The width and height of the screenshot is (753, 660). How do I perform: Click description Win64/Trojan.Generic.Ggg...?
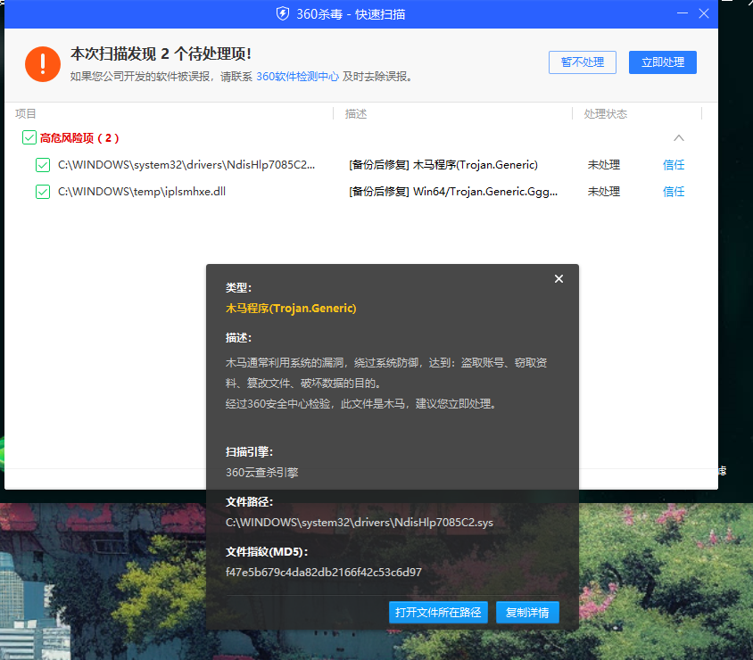(485, 192)
